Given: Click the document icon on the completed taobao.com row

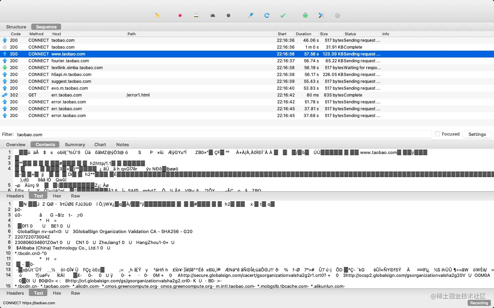Looking at the screenshot, I should tap(5, 47).
